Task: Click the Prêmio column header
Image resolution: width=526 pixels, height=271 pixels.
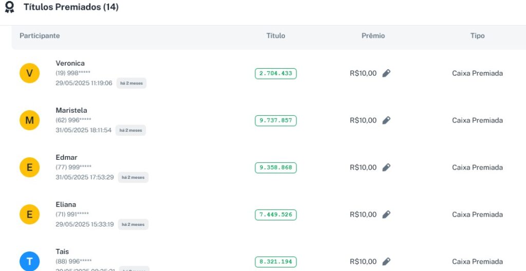Action: [373, 36]
